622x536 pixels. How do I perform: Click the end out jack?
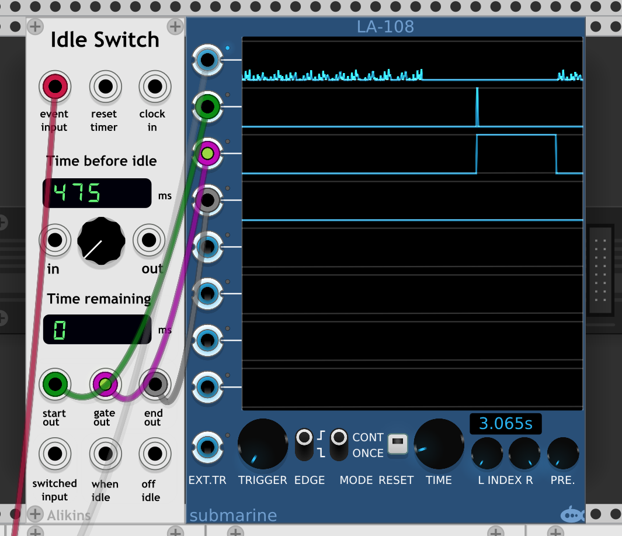point(155,384)
